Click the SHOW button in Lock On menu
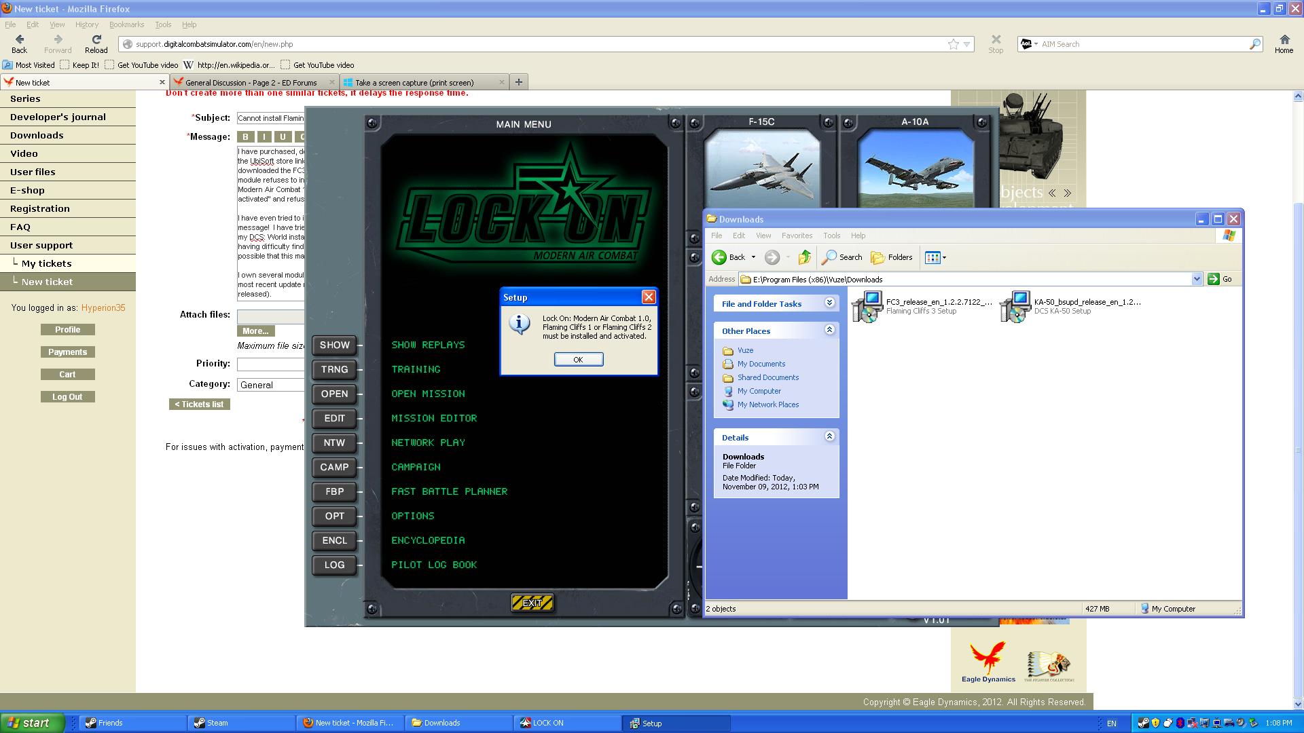This screenshot has height=733, width=1304. coord(334,345)
